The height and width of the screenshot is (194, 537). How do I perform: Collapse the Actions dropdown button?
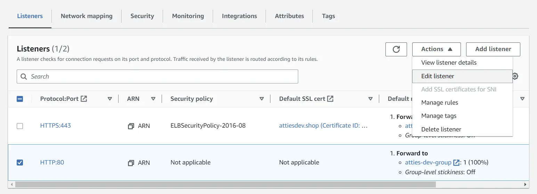coord(436,49)
